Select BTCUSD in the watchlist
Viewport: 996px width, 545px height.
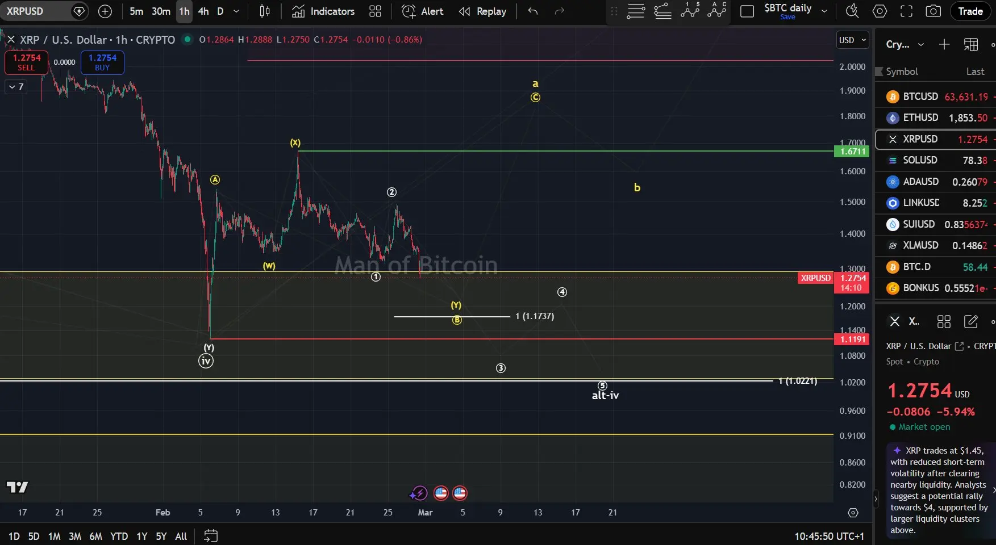pyautogui.click(x=935, y=97)
